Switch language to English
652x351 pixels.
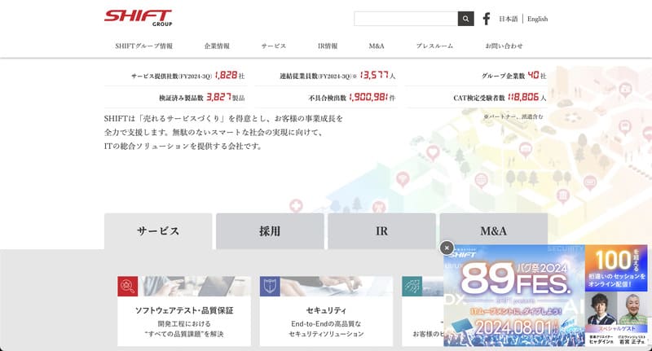pos(537,19)
